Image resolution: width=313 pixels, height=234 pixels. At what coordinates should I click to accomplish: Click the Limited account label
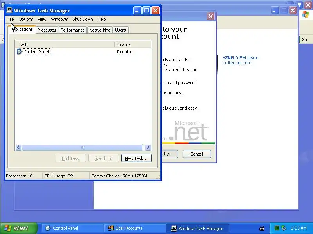(x=237, y=63)
